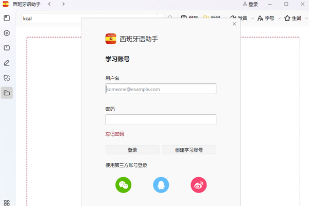The height and width of the screenshot is (206, 309).
Task: Close the login dialog with the X
Action: 234,24
